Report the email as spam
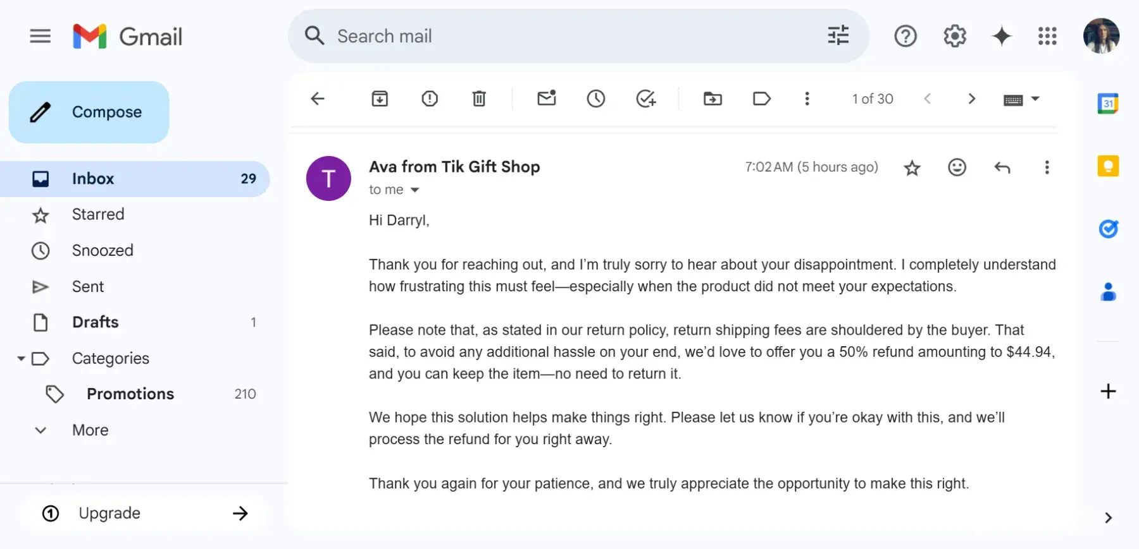Image resolution: width=1139 pixels, height=549 pixels. point(430,99)
